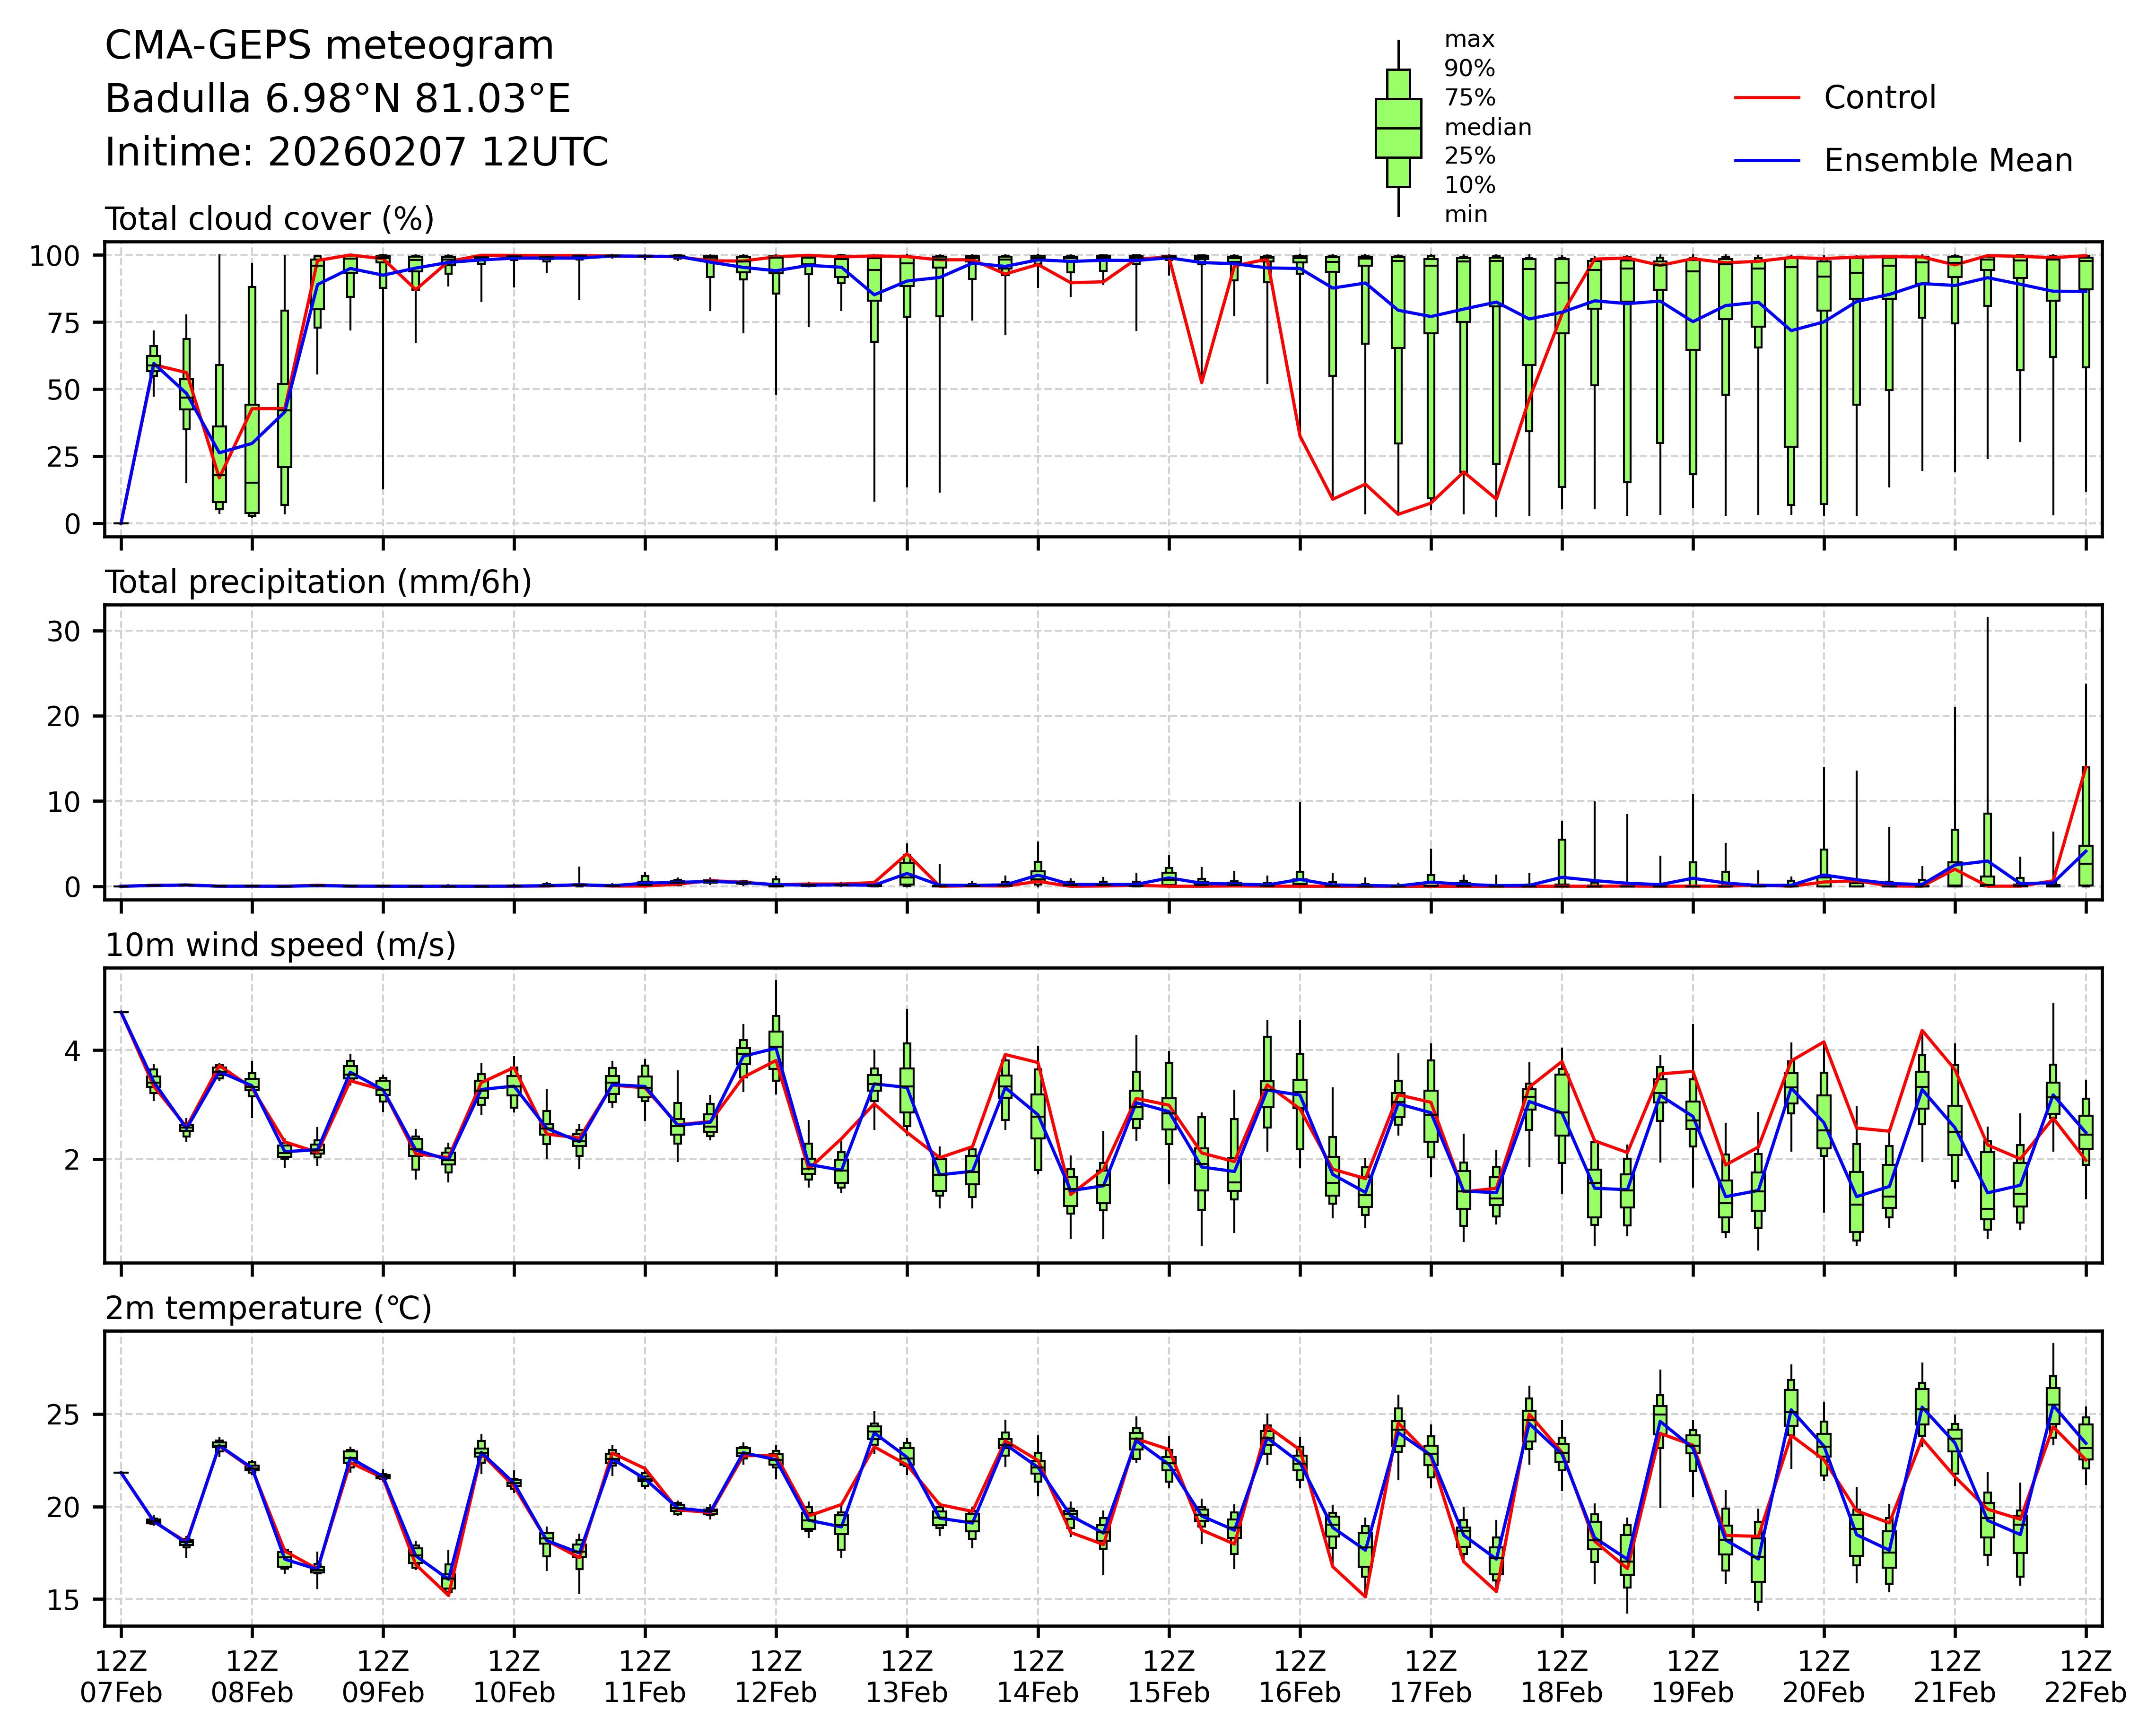2156x1736 pixels.
Task: Click the '10m wind speed (m/s)' panel title
Action: (280, 945)
